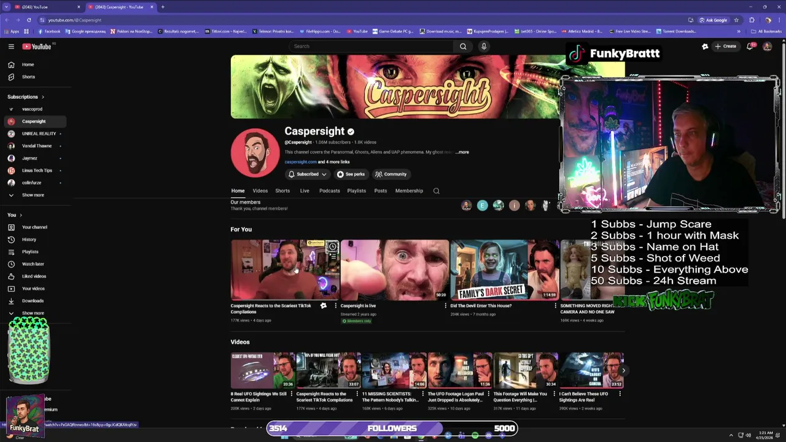Open the Community button
Image resolution: width=786 pixels, height=442 pixels.
pos(391,174)
